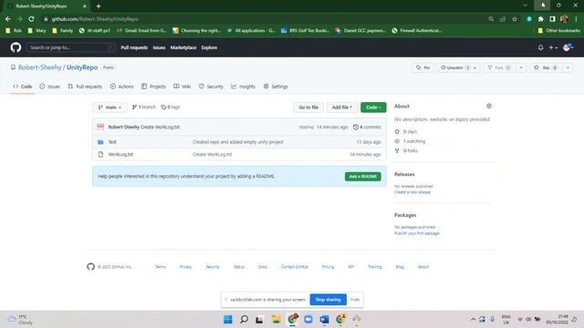Open Word from taskbar
The height and width of the screenshot is (328, 584).
(324, 319)
